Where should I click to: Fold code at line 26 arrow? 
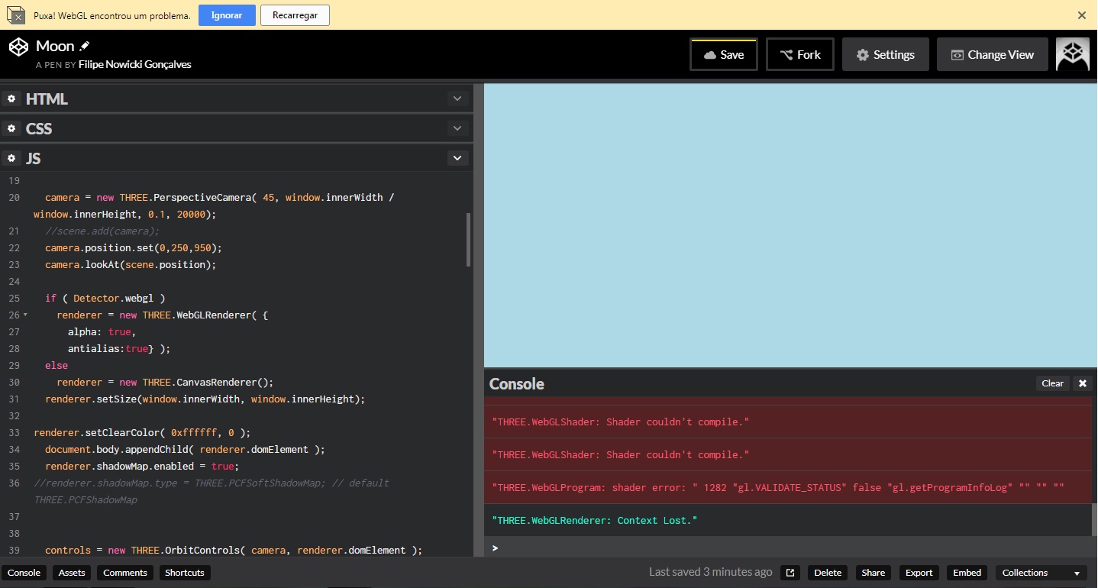pos(25,315)
